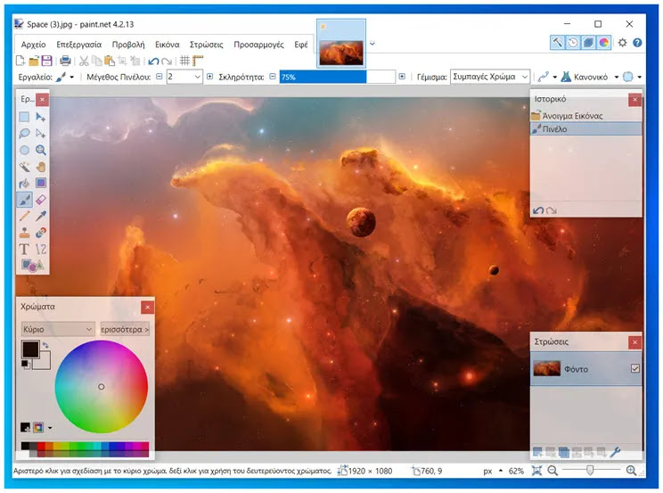
Task: Toggle the Colors window button
Action: pos(604,43)
